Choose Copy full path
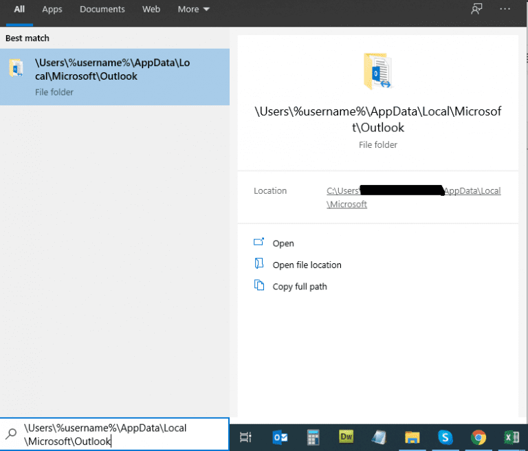Viewport: 528px width, 451px height. (300, 287)
